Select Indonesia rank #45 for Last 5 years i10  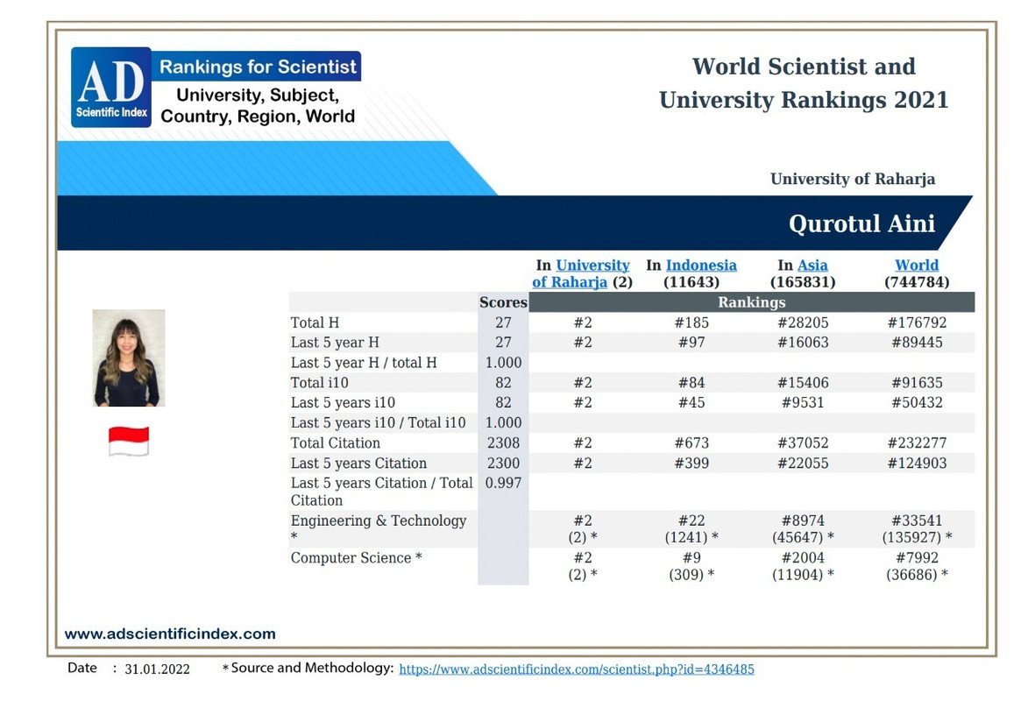[691, 403]
